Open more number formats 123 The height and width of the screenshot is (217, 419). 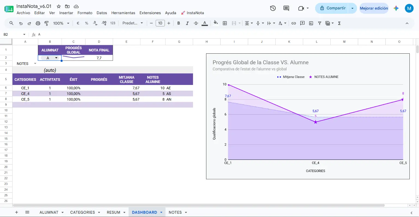[113, 23]
